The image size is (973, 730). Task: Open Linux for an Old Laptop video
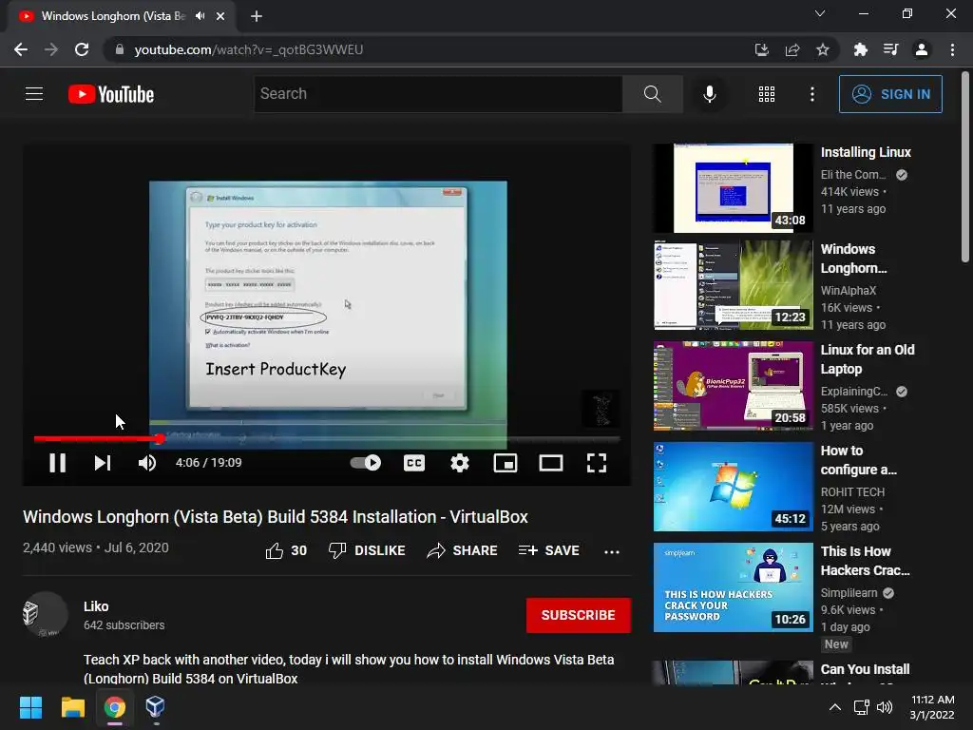pyautogui.click(x=733, y=386)
